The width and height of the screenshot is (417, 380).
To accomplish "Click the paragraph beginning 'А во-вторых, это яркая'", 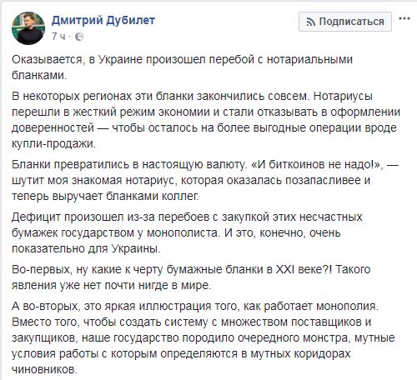I will (x=203, y=337).
